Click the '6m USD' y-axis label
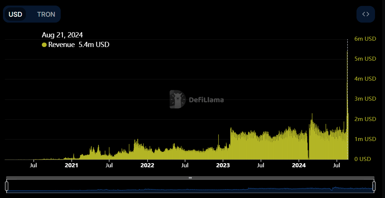 tap(365, 39)
